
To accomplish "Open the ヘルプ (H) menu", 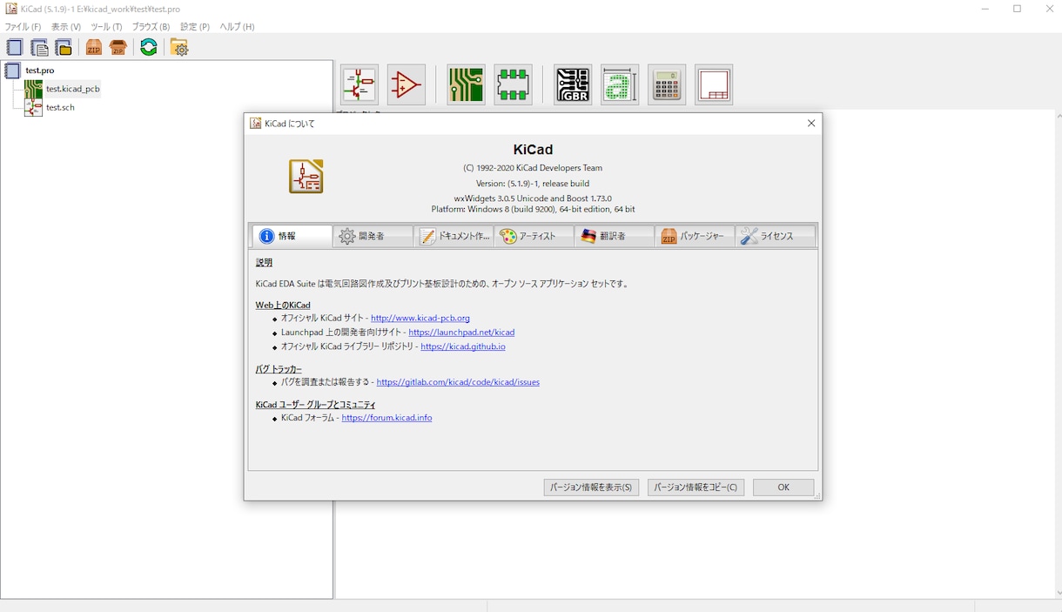I will [237, 27].
